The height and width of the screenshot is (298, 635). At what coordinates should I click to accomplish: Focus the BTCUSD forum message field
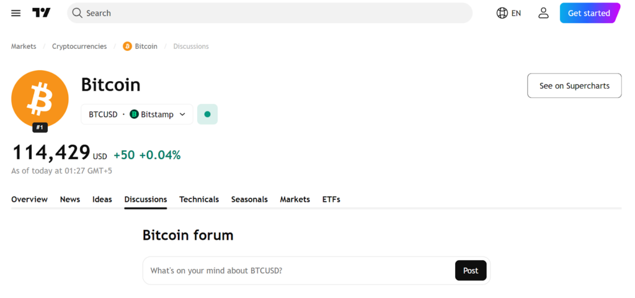point(298,271)
